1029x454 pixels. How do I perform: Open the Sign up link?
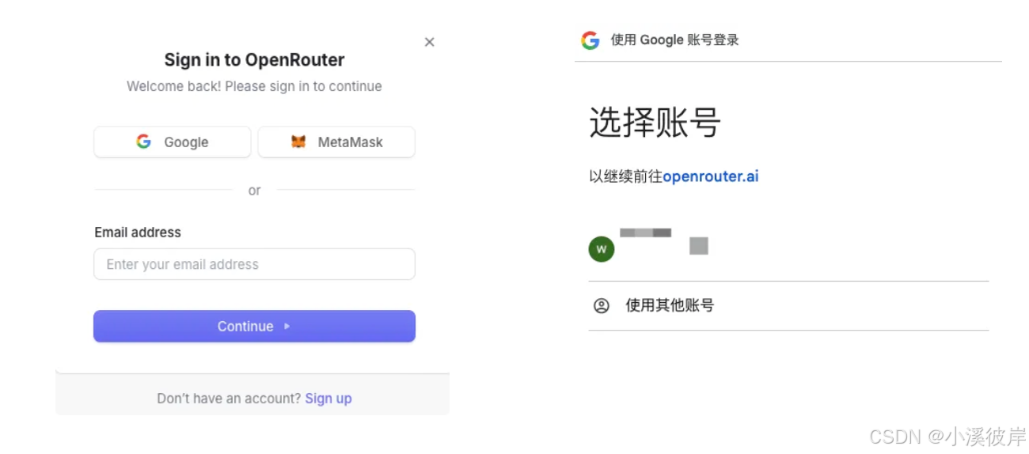[x=328, y=399]
